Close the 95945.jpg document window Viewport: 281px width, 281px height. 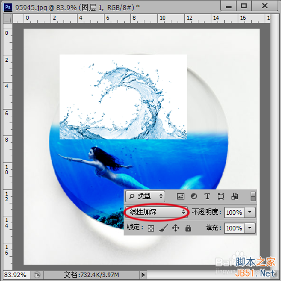[x=265, y=6]
